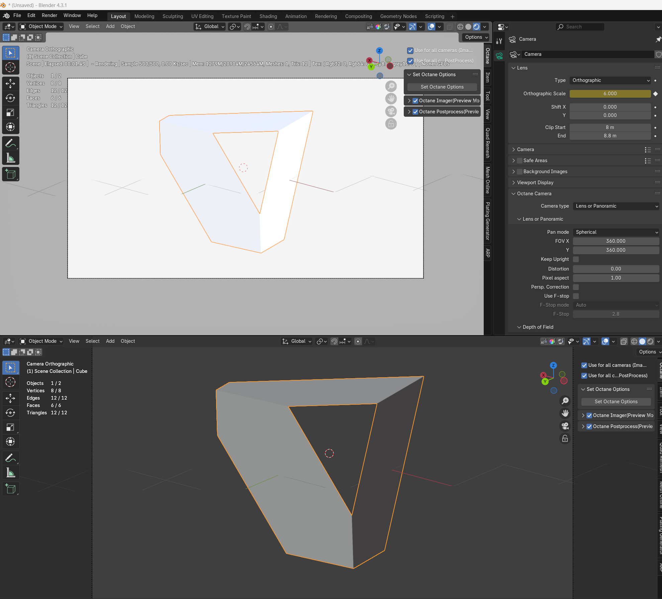
Task: Click the properties Search field
Action: (x=580, y=27)
